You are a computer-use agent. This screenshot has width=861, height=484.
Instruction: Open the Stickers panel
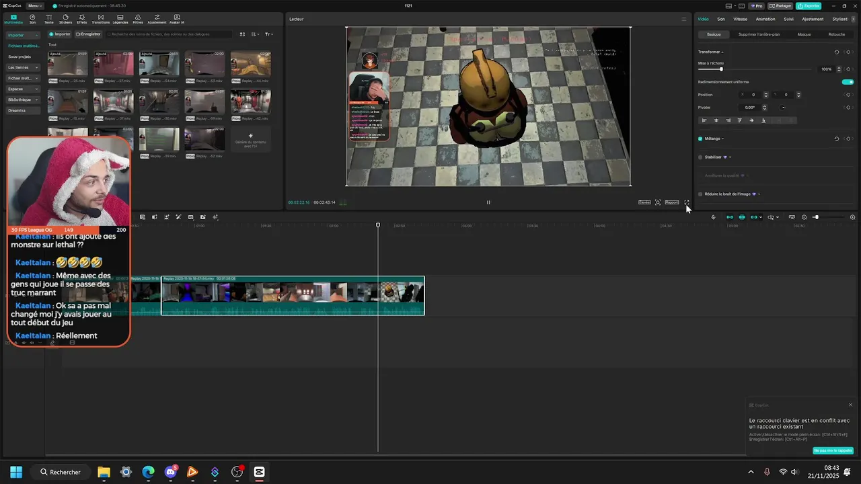(65, 19)
